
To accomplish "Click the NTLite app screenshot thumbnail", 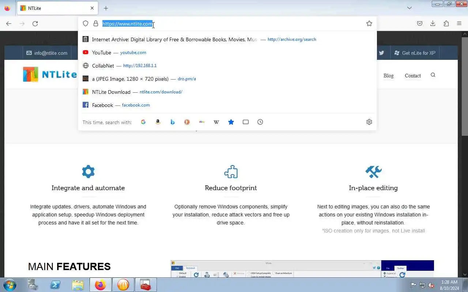I will click(302, 269).
